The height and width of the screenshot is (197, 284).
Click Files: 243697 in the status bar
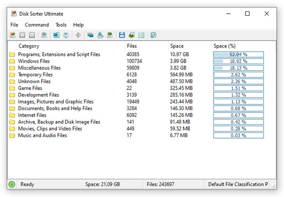[x=160, y=184]
